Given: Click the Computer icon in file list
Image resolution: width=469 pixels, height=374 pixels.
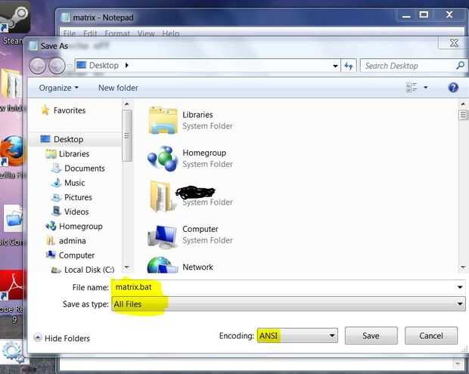Looking at the screenshot, I should click(x=162, y=236).
